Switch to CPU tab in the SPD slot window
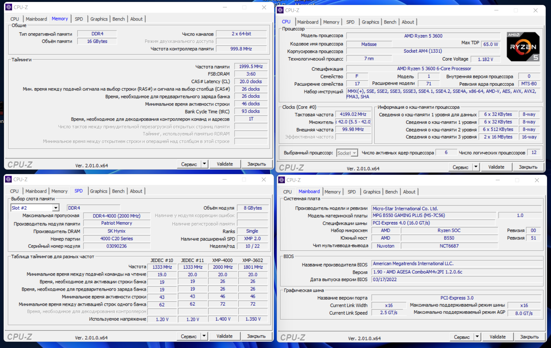 click(14, 191)
